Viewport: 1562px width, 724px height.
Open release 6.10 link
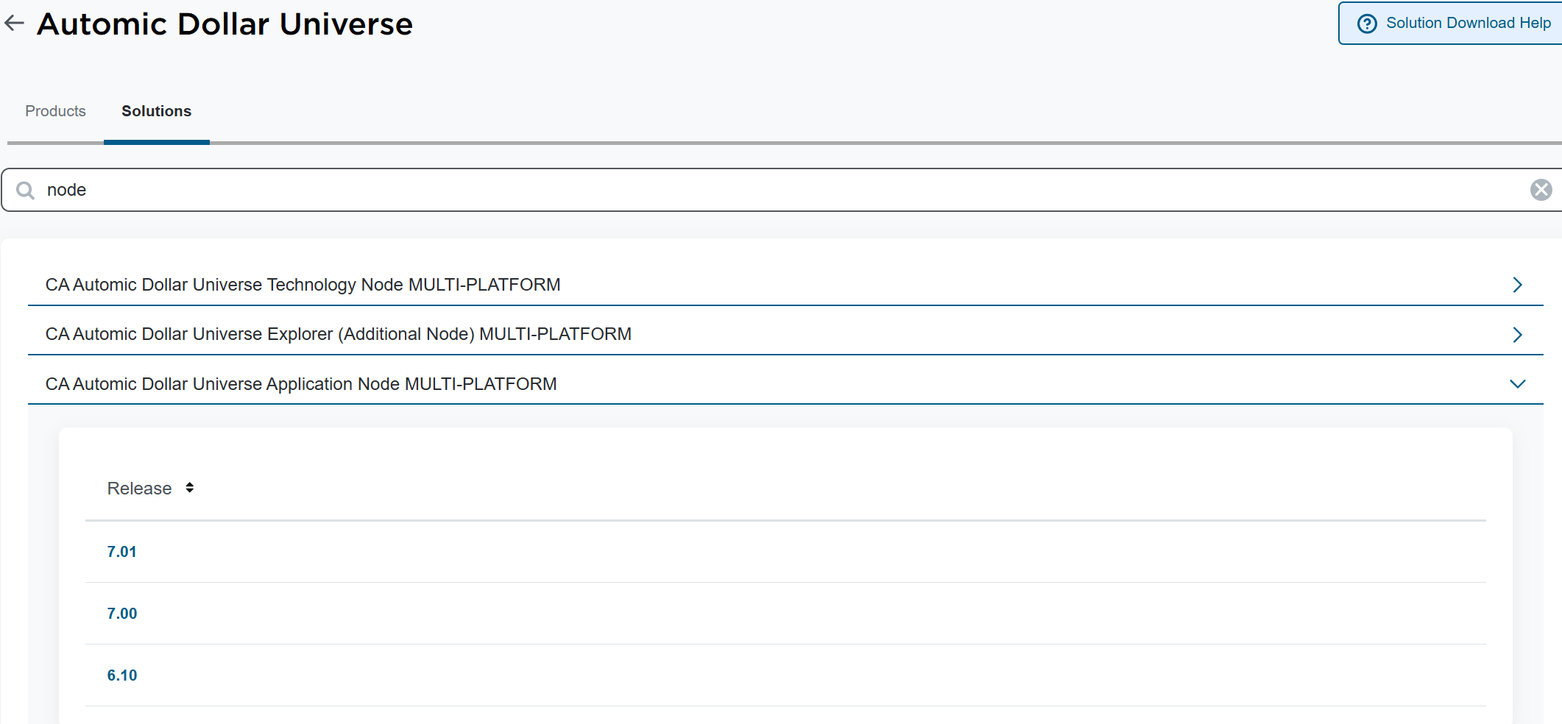coord(121,675)
